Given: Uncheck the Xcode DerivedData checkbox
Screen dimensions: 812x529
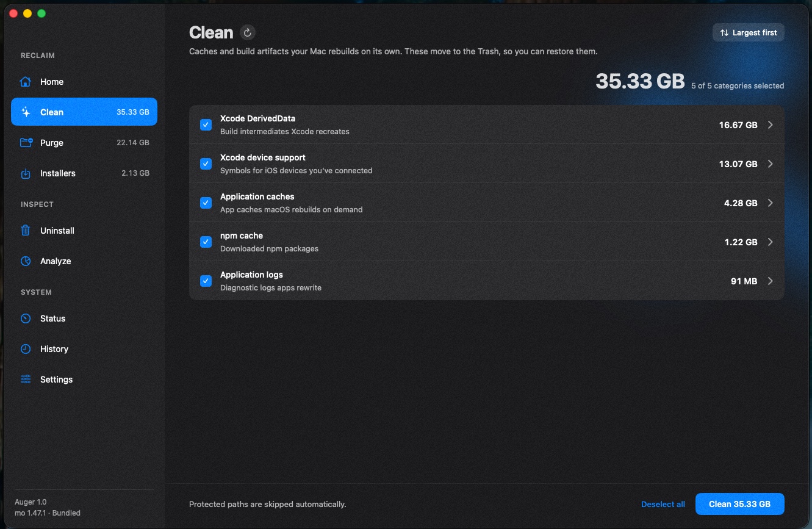Looking at the screenshot, I should point(206,125).
